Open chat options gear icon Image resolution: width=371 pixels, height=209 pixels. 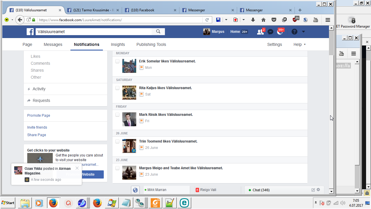point(318,190)
